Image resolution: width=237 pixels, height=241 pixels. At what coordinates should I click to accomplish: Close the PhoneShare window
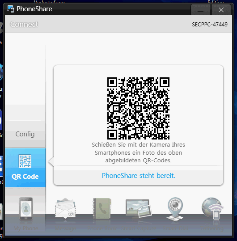pos(221,10)
